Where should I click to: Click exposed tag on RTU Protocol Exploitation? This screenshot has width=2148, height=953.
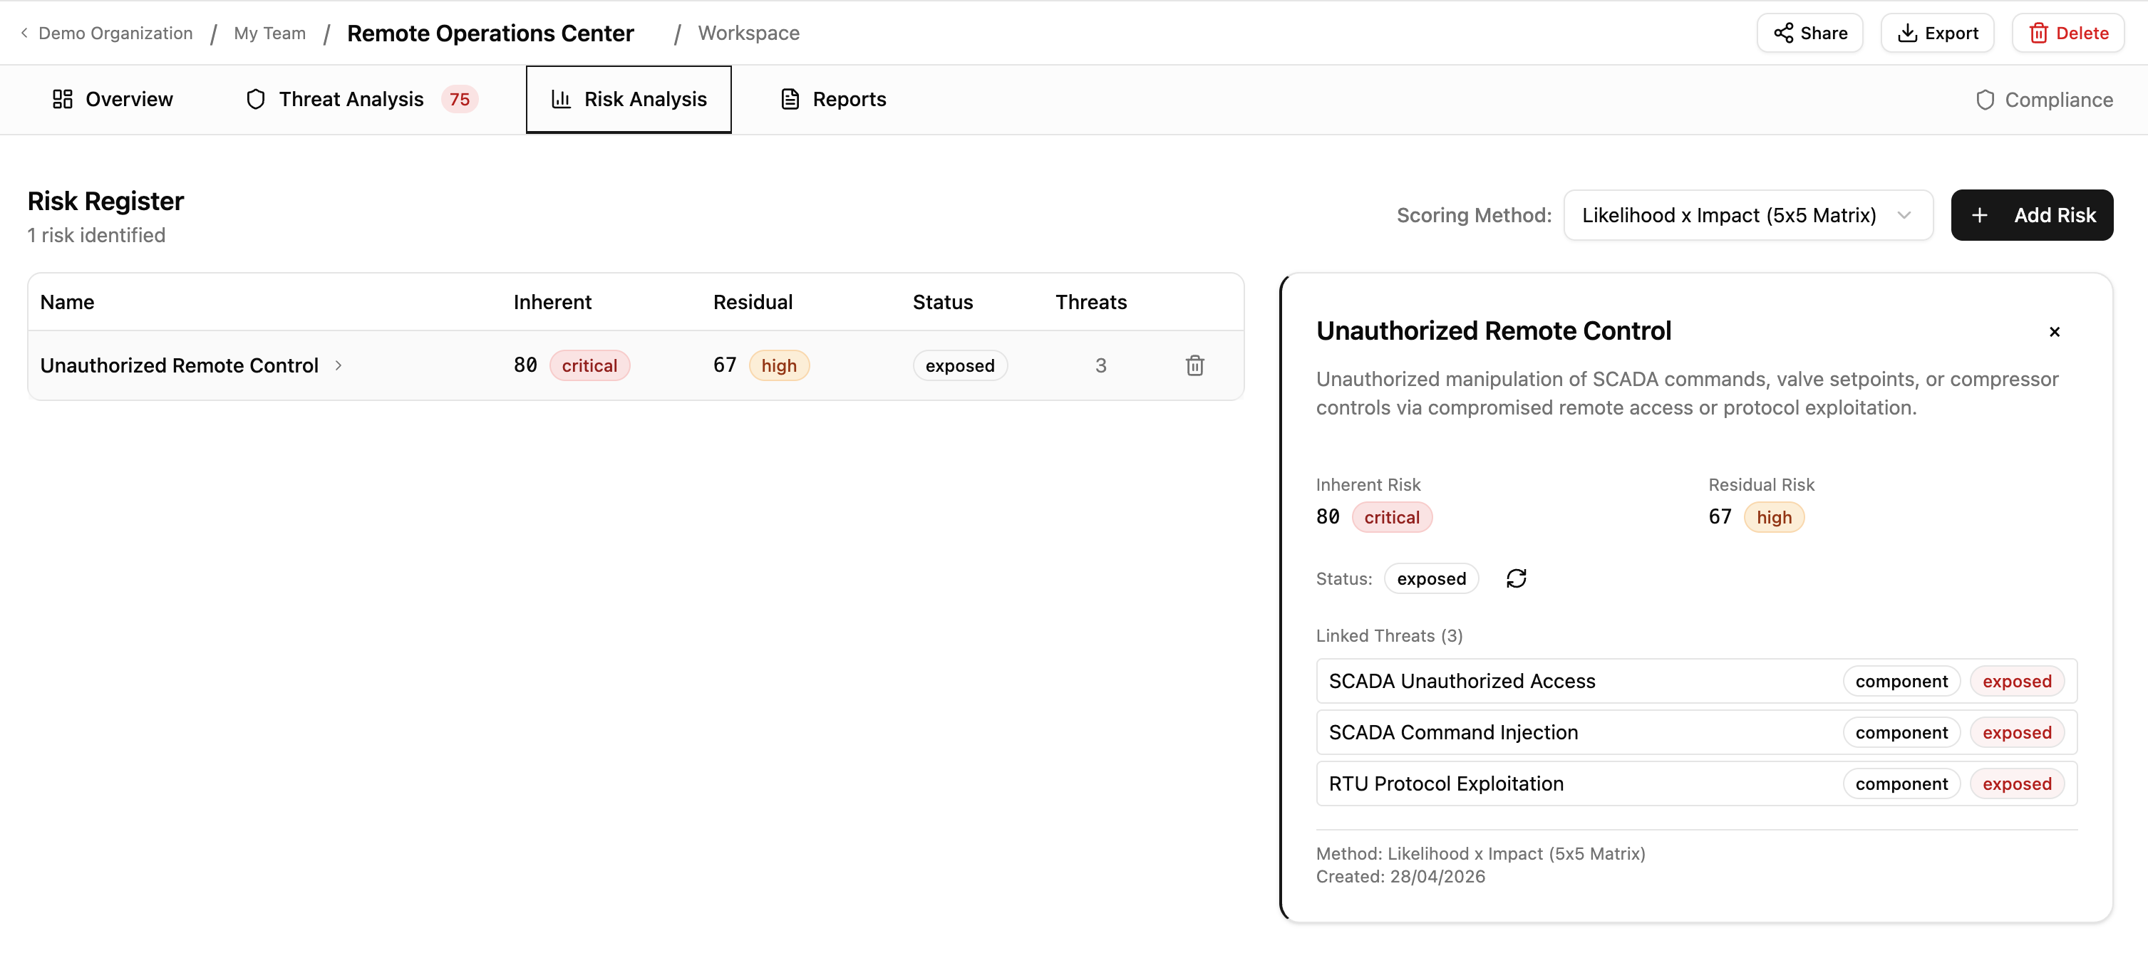2016,783
